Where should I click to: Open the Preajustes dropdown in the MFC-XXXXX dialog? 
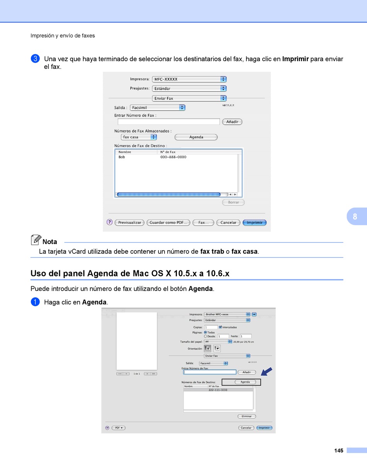coord(189,89)
